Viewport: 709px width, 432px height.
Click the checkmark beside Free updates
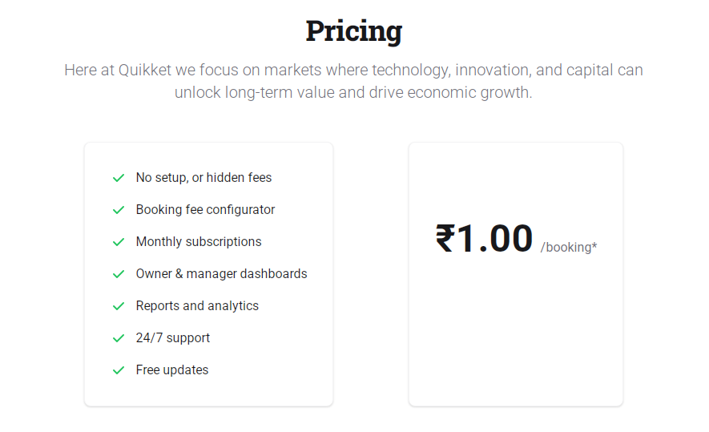click(x=119, y=370)
